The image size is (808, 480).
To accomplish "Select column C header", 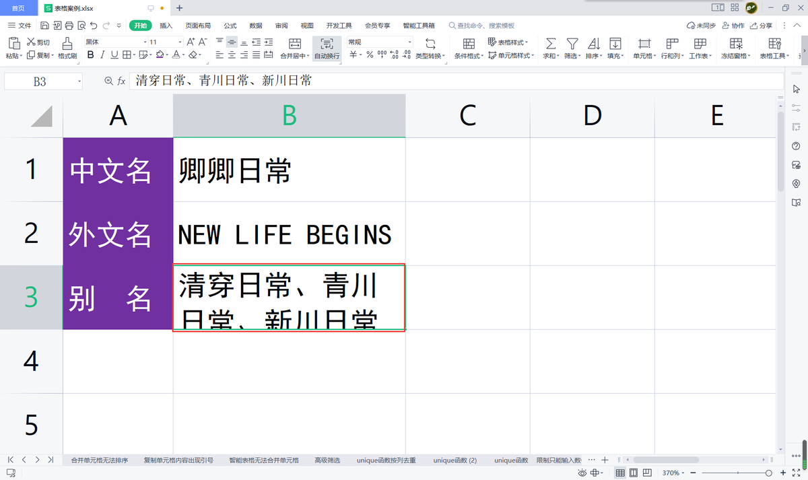I will pyautogui.click(x=468, y=116).
